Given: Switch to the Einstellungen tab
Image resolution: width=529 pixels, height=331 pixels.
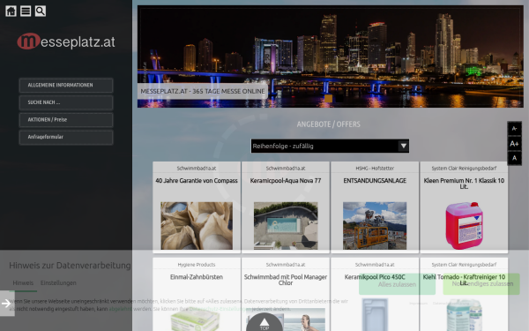Looking at the screenshot, I should pos(58,283).
